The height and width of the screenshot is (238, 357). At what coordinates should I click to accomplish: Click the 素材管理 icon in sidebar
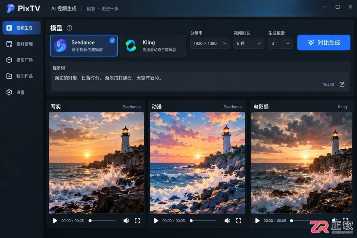9,44
